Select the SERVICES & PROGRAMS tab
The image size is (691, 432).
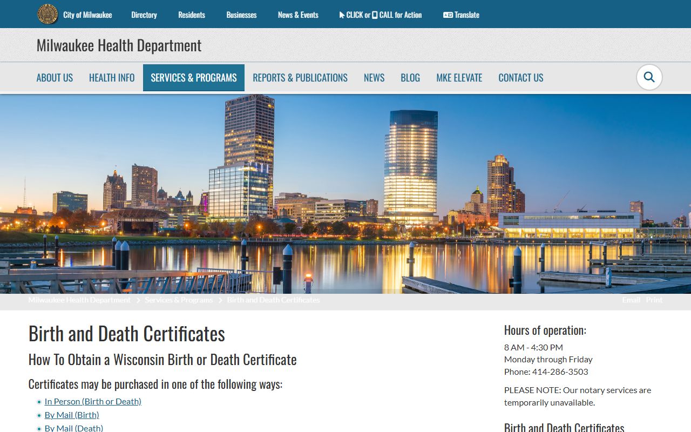(x=194, y=78)
